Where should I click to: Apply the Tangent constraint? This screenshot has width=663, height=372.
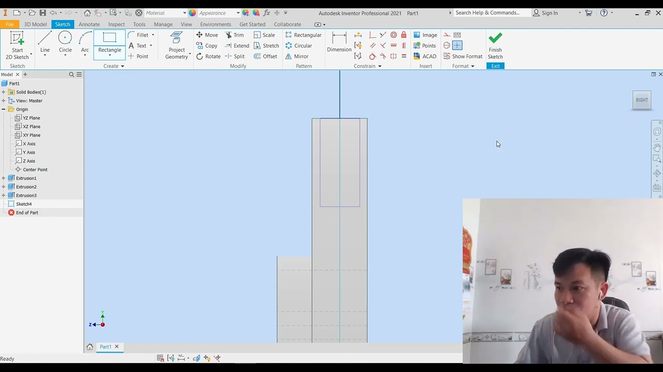pos(372,56)
